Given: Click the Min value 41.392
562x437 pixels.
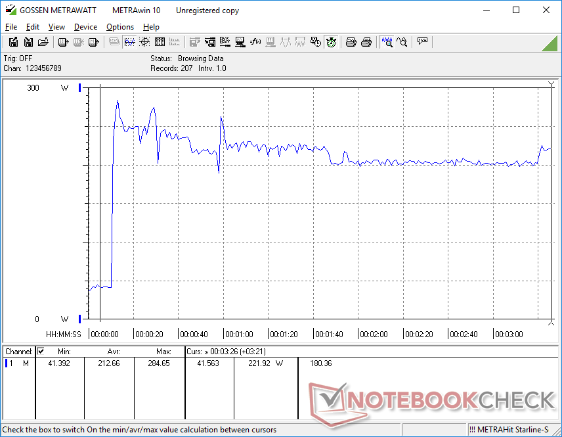Looking at the screenshot, I should pos(59,363).
